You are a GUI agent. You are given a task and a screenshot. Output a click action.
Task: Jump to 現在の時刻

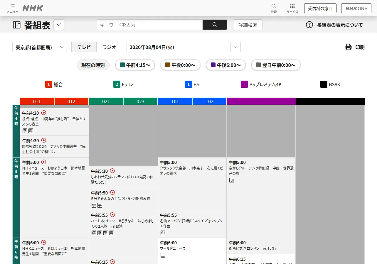click(93, 65)
